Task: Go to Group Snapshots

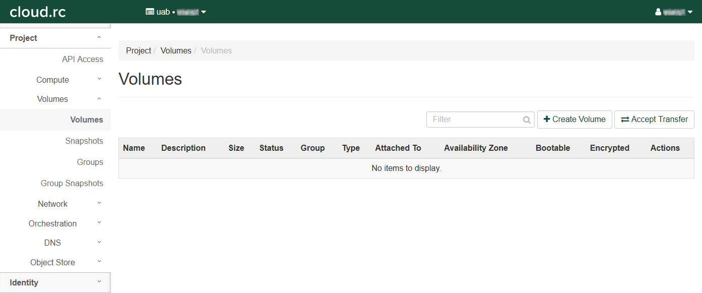Action: pos(72,184)
